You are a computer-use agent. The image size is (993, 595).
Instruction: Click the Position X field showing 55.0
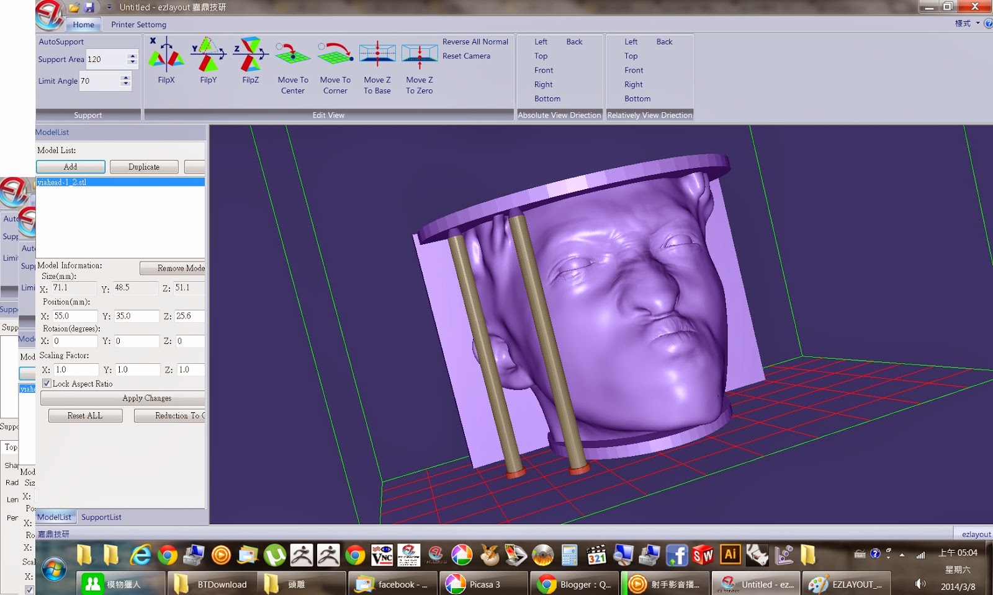coord(74,316)
